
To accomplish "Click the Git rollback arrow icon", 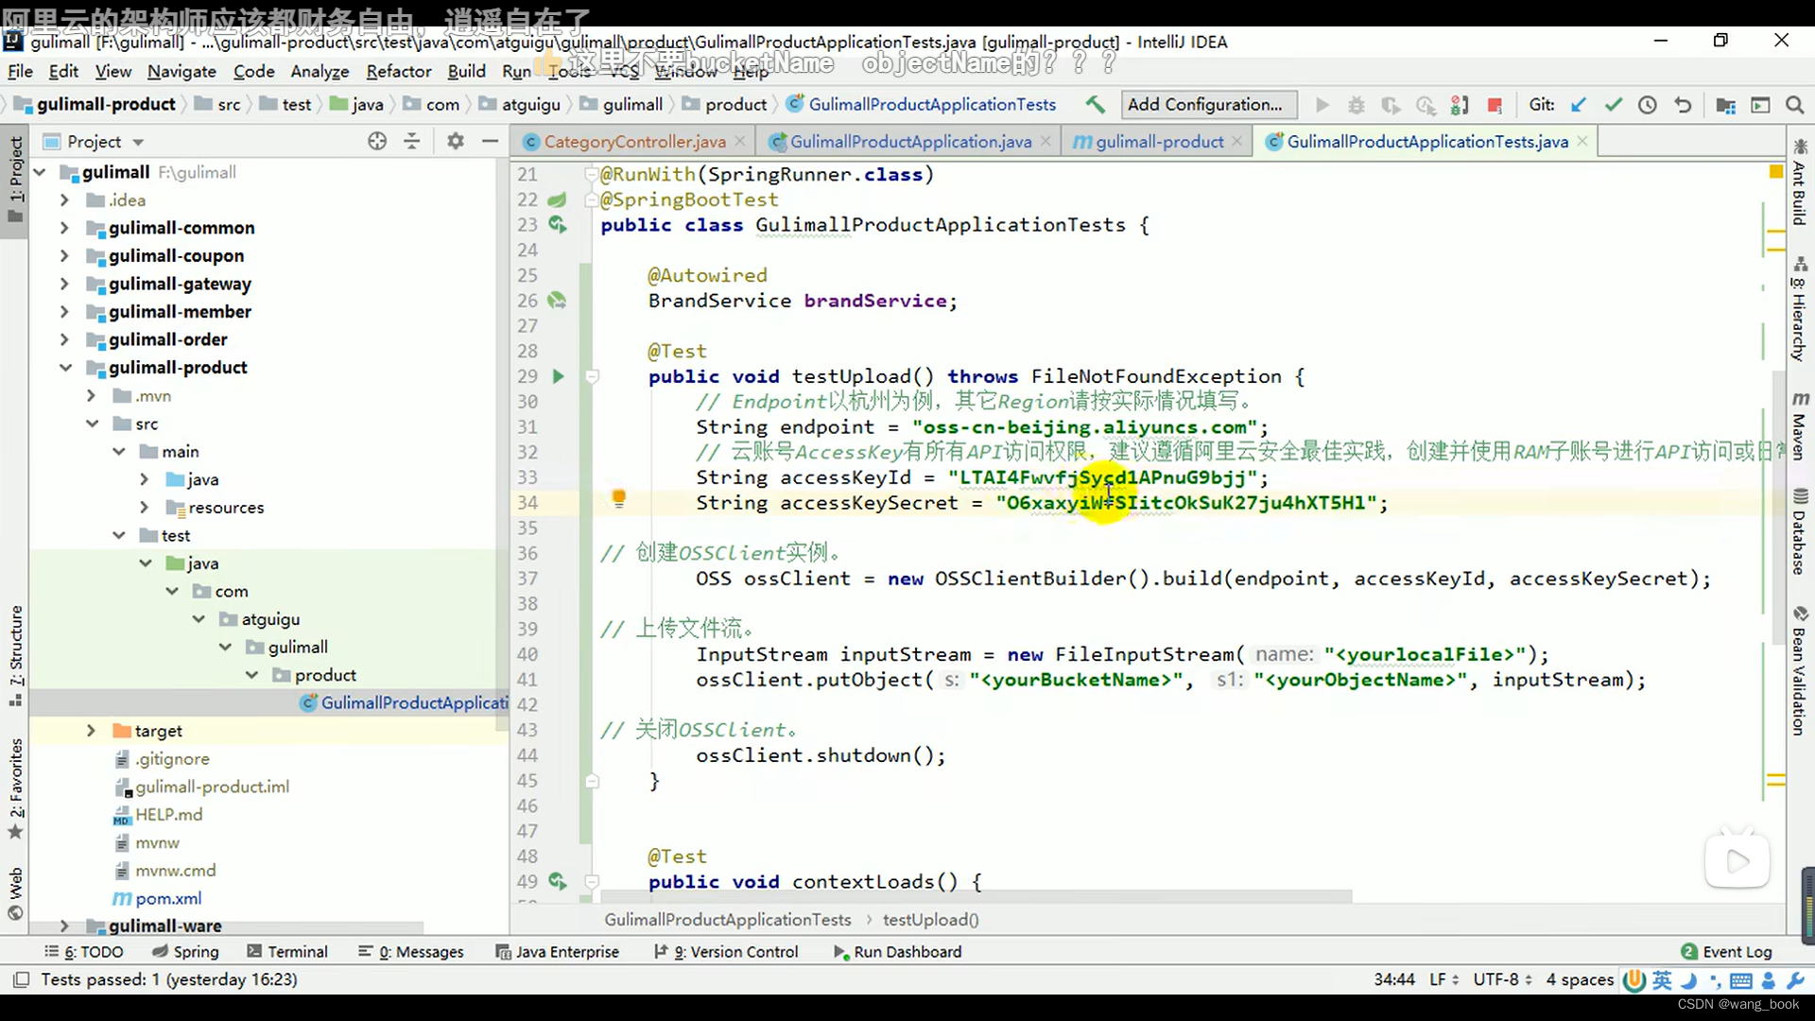I will pos(1683,105).
